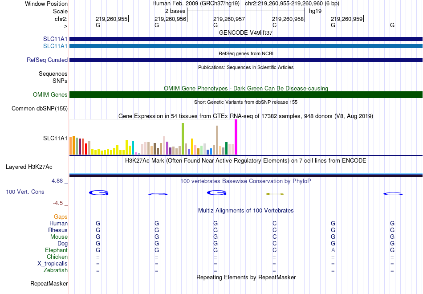Click the Chicken species label

click(57, 257)
